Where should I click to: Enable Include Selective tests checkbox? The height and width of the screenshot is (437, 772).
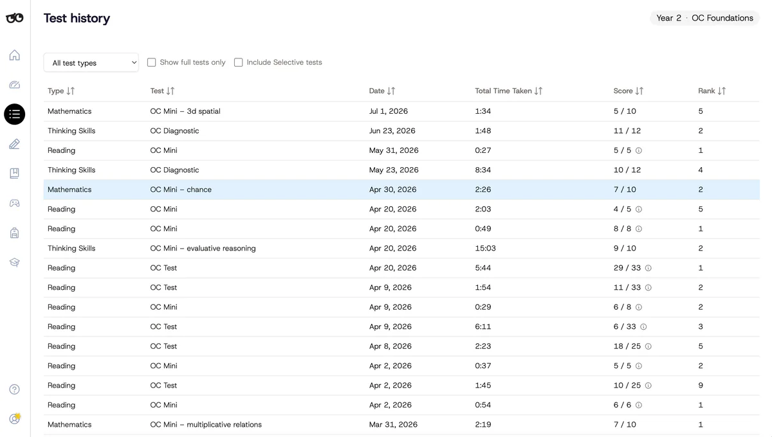[239, 62]
